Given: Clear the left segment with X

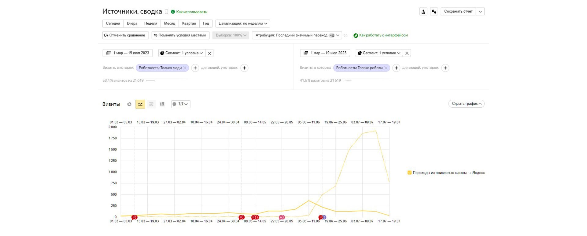Looking at the screenshot, I should pyautogui.click(x=209, y=53).
